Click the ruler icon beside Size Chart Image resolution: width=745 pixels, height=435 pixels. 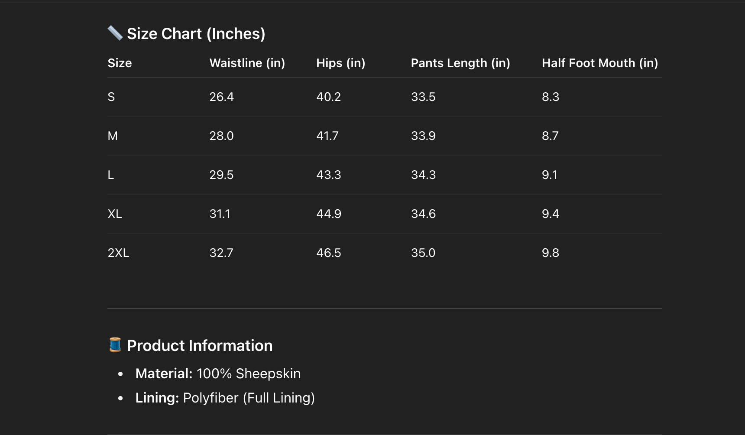pos(115,33)
